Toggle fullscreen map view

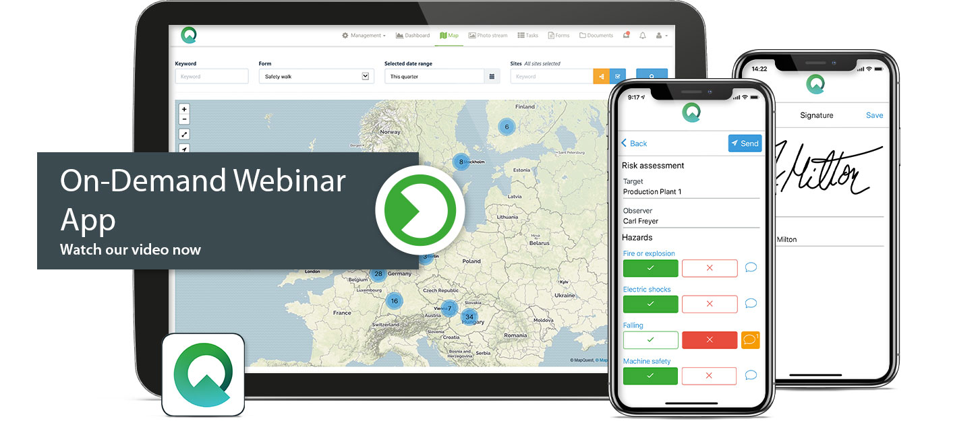click(x=185, y=135)
